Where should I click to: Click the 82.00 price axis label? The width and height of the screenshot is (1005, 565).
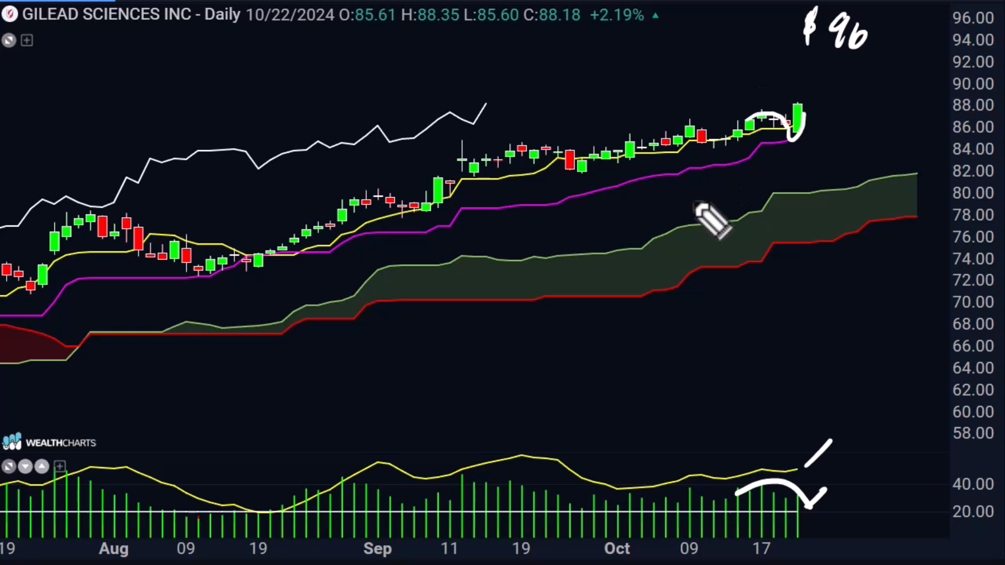(973, 171)
